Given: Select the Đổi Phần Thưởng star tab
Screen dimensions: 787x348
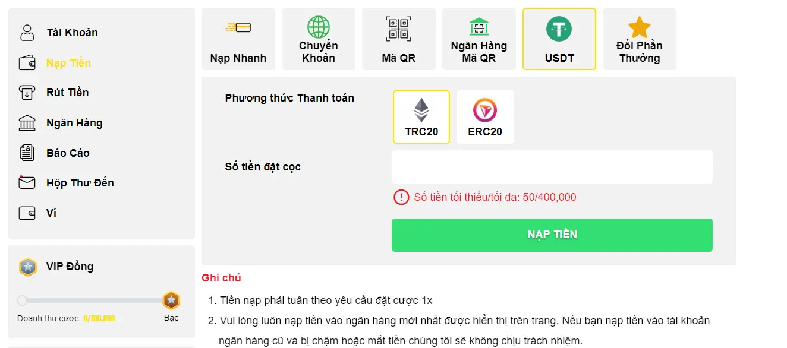Looking at the screenshot, I should click(639, 38).
